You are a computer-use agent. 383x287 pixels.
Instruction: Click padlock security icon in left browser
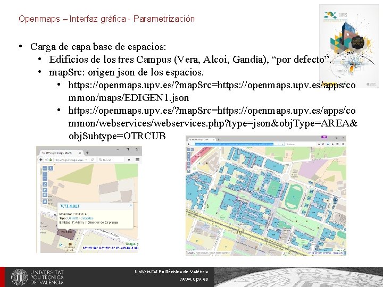pos(51,159)
